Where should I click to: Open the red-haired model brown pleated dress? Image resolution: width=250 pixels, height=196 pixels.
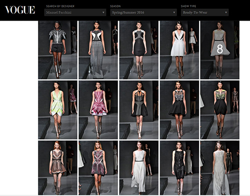coord(57,168)
